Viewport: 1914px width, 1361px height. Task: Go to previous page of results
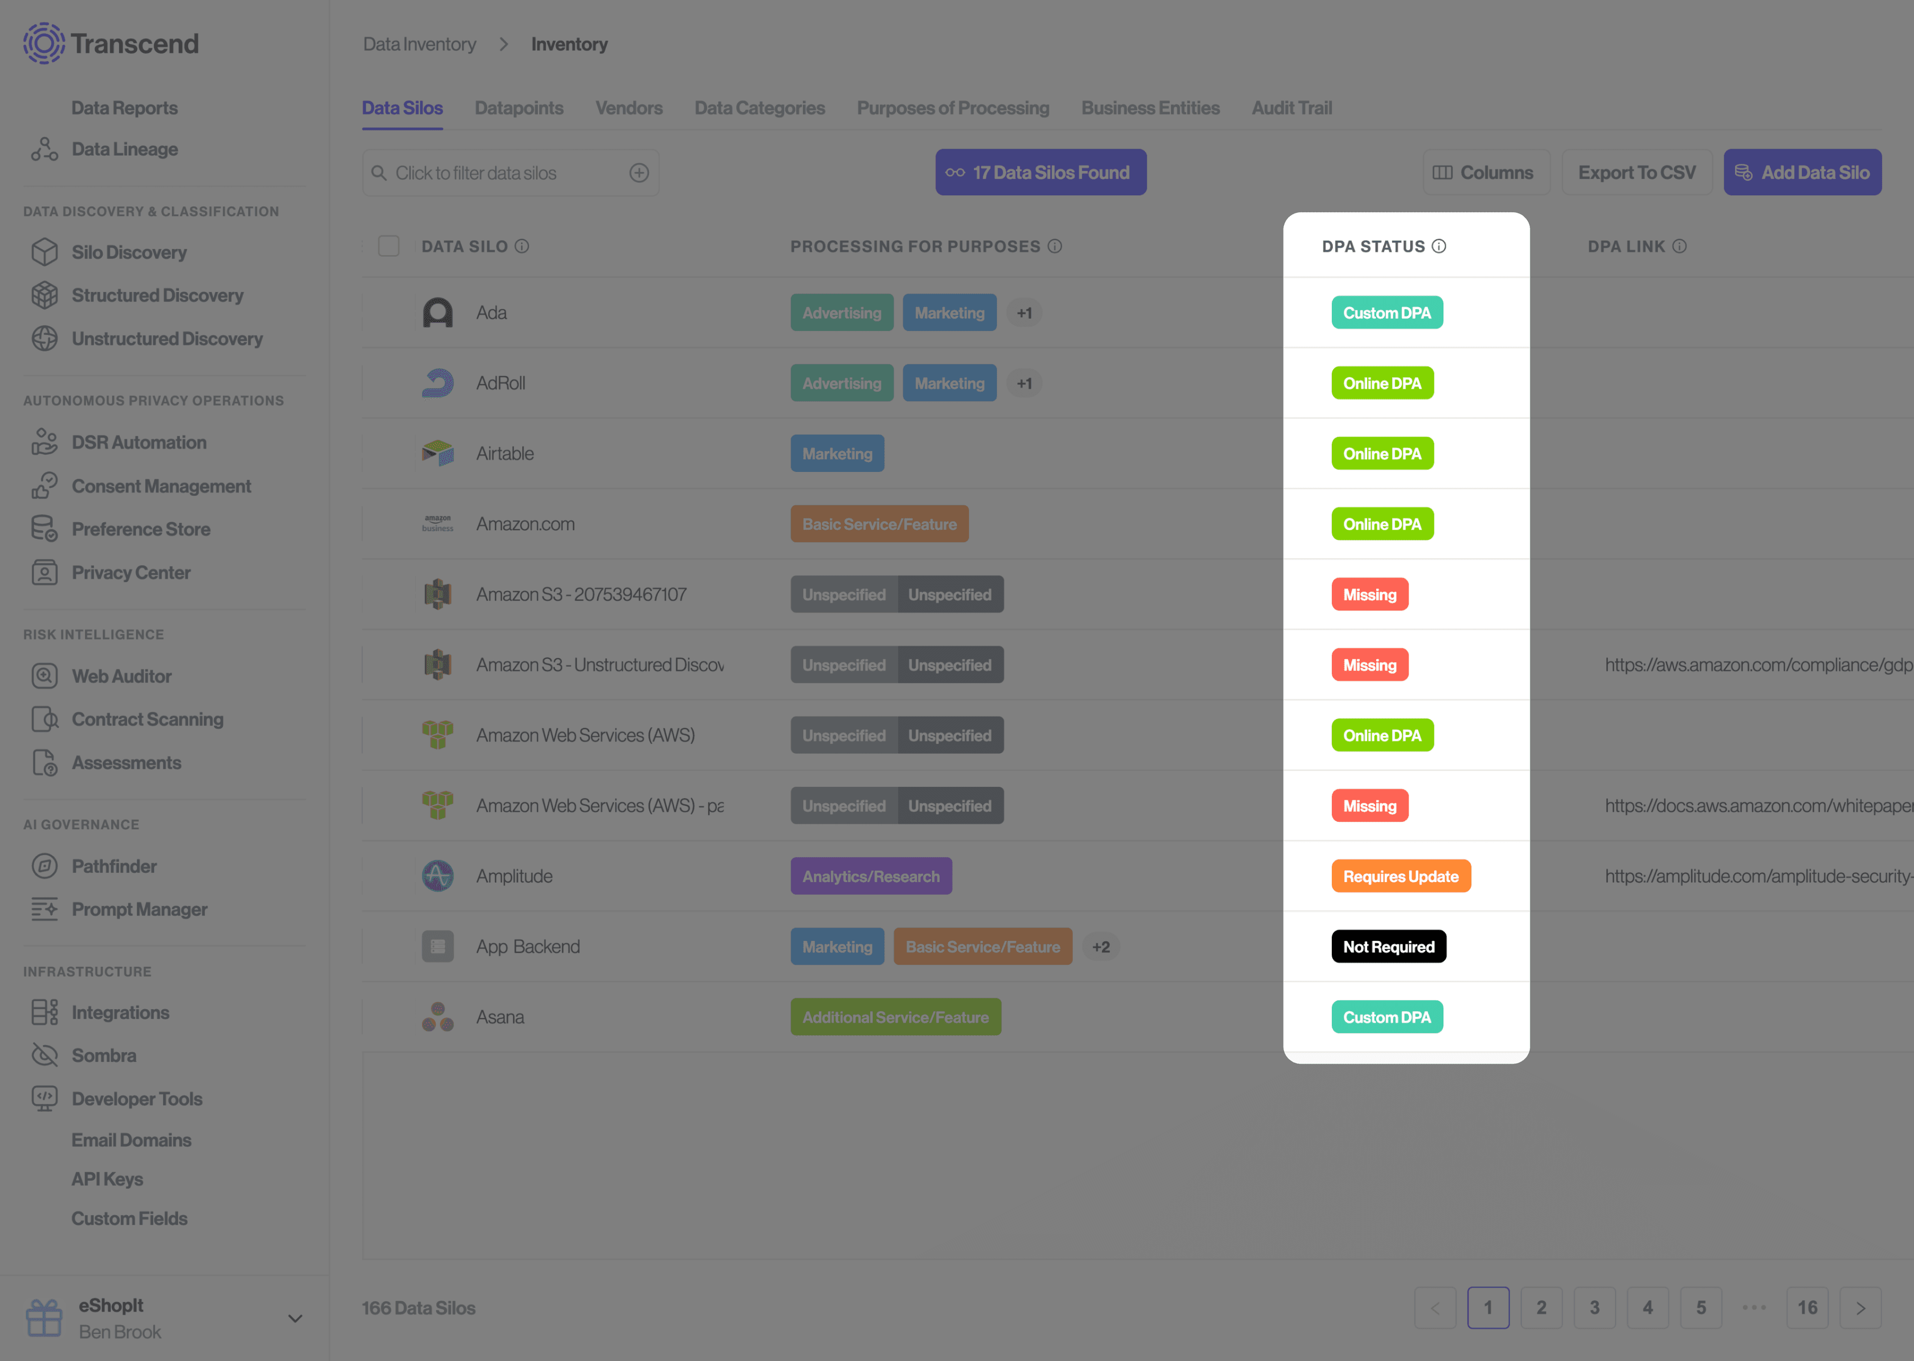(1435, 1308)
